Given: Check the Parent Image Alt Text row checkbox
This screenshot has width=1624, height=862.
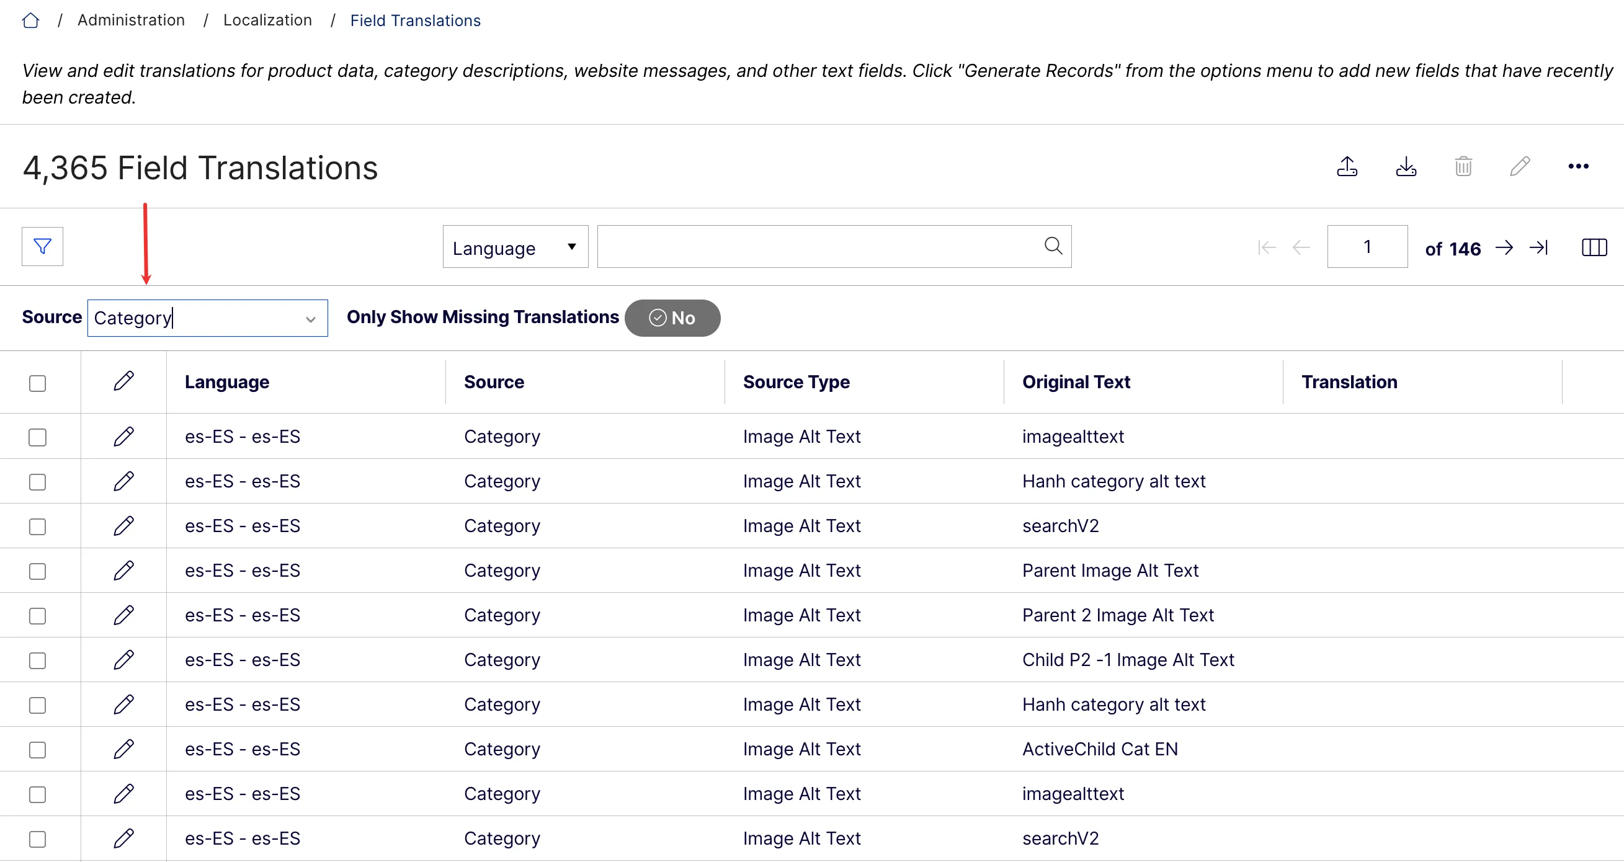Looking at the screenshot, I should click(x=38, y=572).
